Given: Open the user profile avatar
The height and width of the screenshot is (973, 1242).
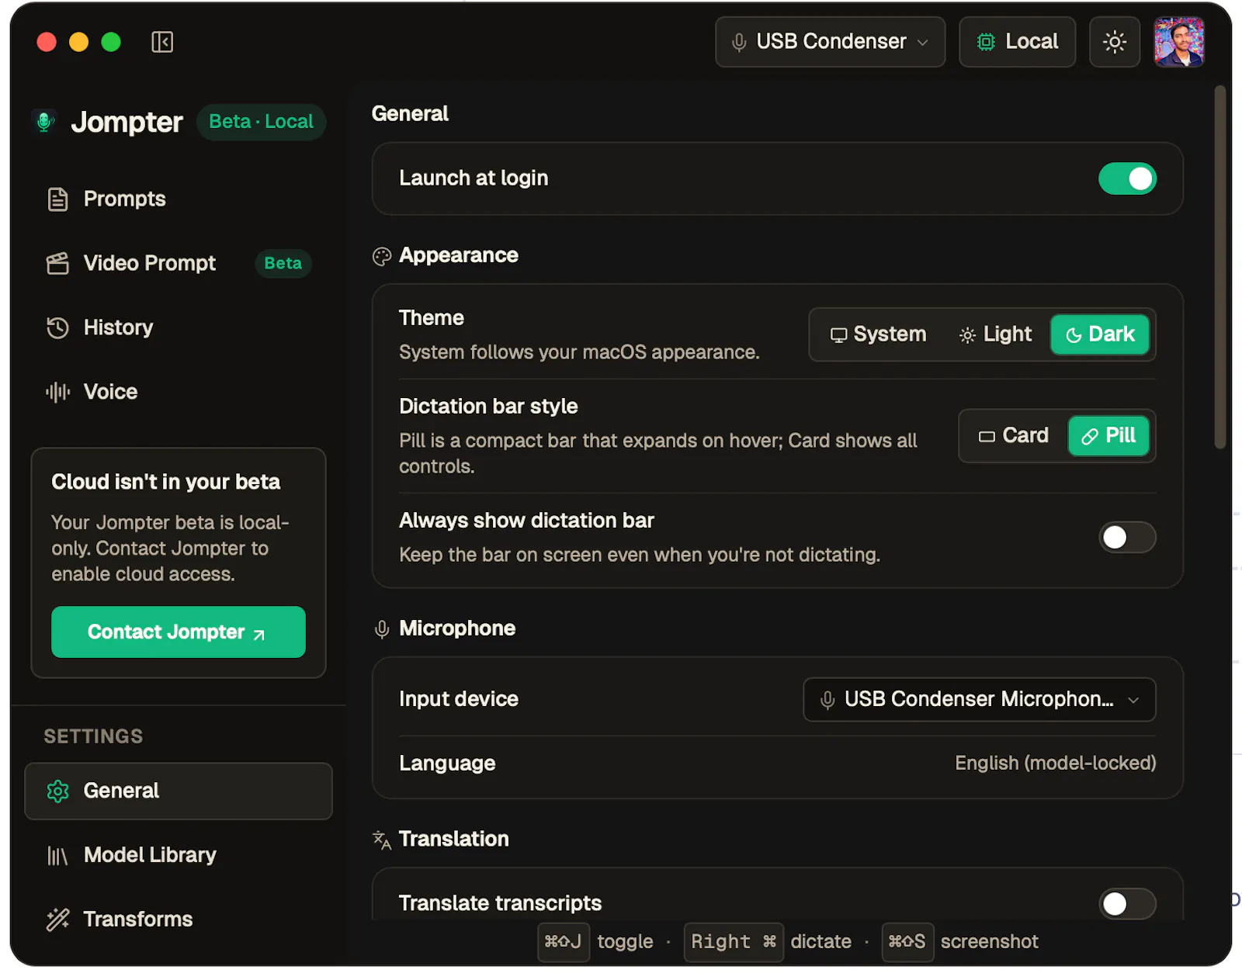Looking at the screenshot, I should 1178,42.
